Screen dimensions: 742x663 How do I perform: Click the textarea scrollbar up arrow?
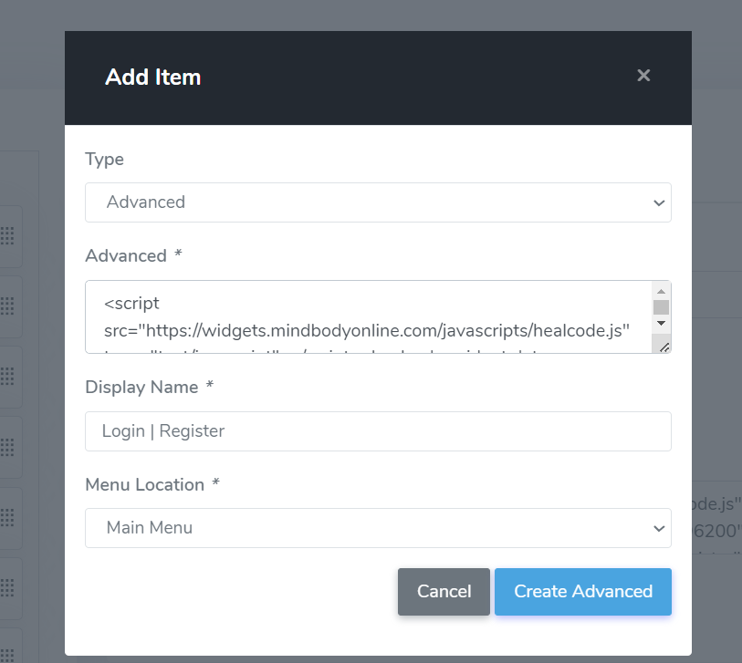pyautogui.click(x=661, y=291)
